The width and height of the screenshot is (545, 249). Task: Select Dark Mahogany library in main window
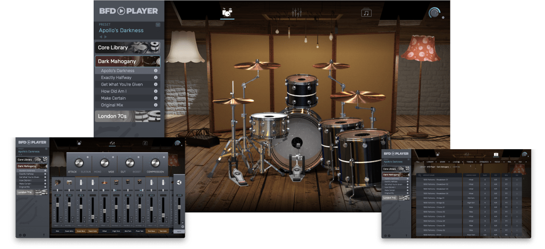tap(127, 61)
